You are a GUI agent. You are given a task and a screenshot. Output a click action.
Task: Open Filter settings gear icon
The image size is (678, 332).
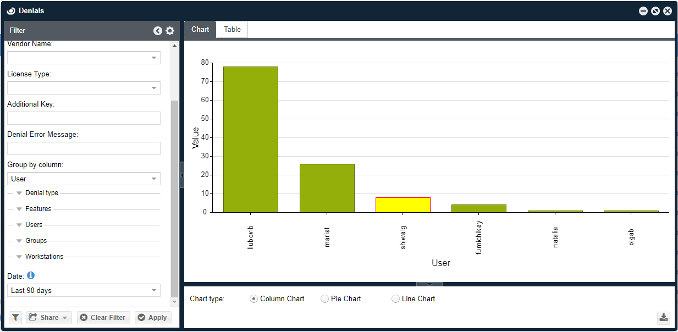(170, 31)
